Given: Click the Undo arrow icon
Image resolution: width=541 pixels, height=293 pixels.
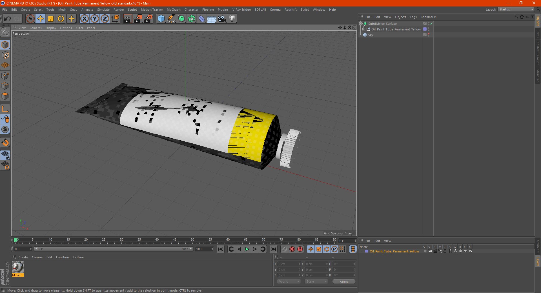Looking at the screenshot, I should click(8, 19).
